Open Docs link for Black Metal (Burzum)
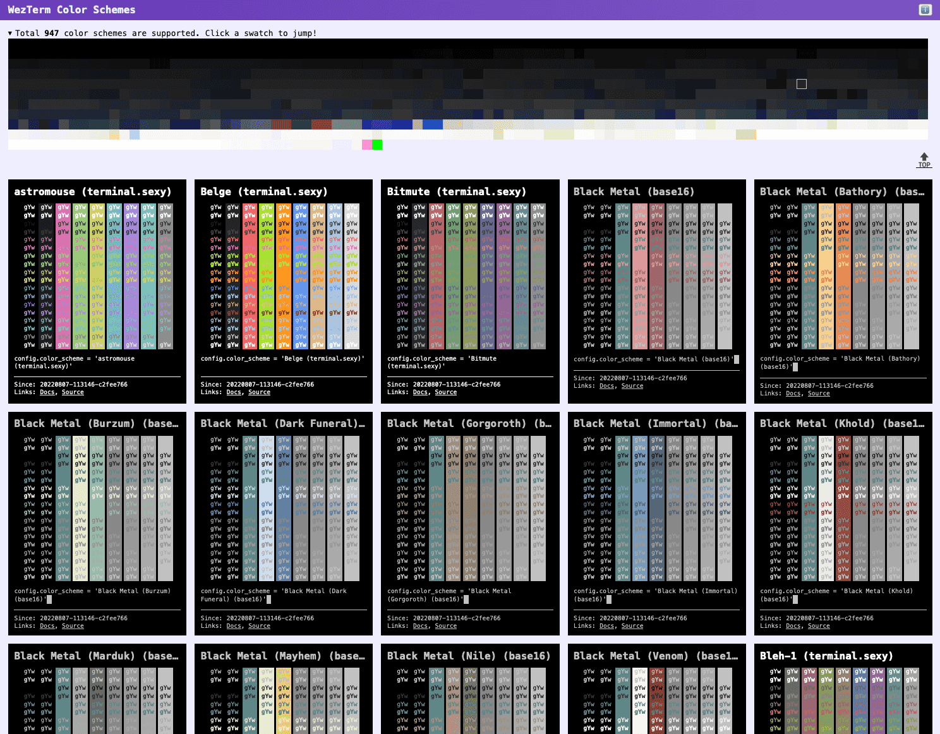The height and width of the screenshot is (734, 940). pos(47,626)
